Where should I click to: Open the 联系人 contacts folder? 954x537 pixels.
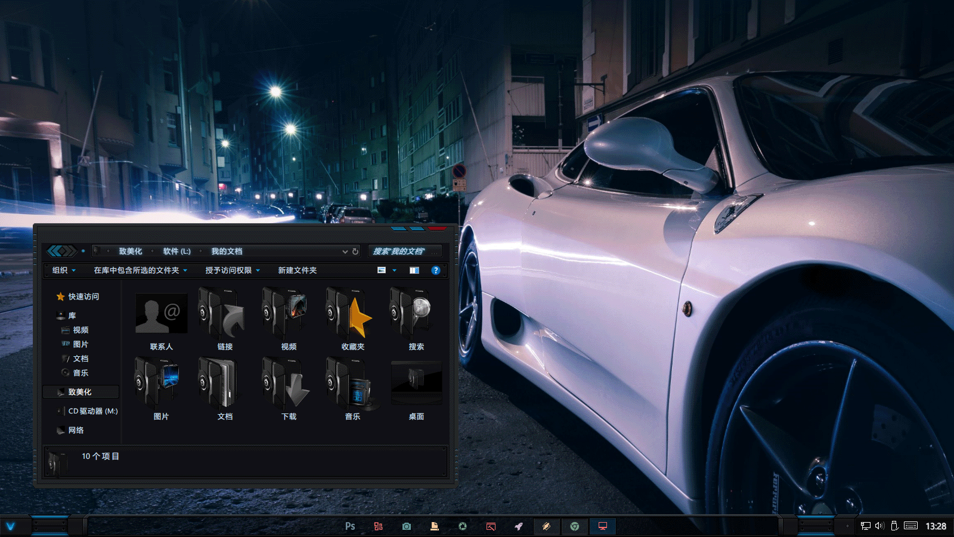tap(161, 320)
